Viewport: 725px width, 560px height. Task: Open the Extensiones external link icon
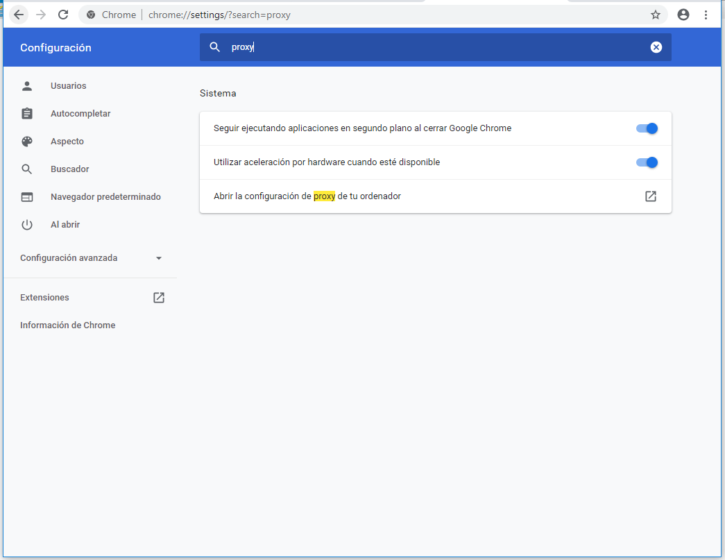(x=159, y=298)
